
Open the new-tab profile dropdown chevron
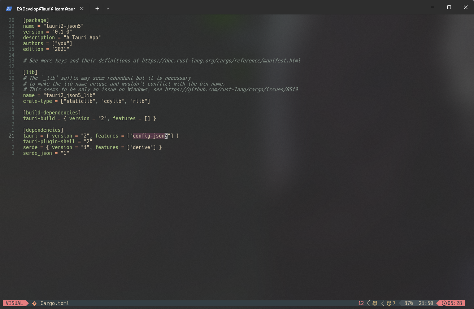[108, 8]
